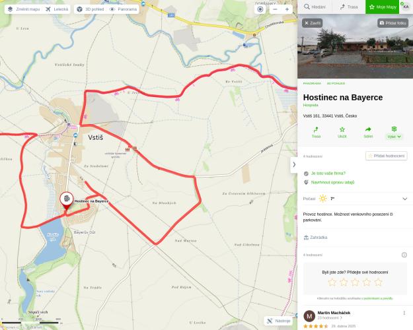413x330 pixels.
Task: Click the Trasa route icon below the address
Action: 316,133
